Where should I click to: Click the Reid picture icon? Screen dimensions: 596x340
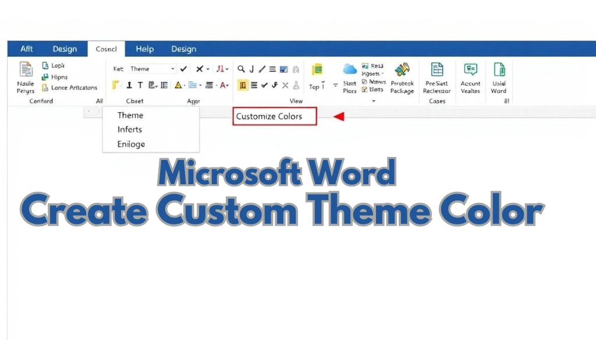pos(365,66)
